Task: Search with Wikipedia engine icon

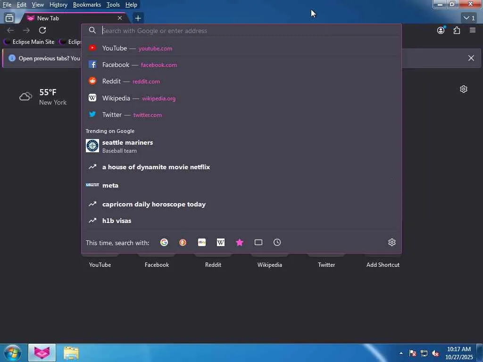Action: 221,243
